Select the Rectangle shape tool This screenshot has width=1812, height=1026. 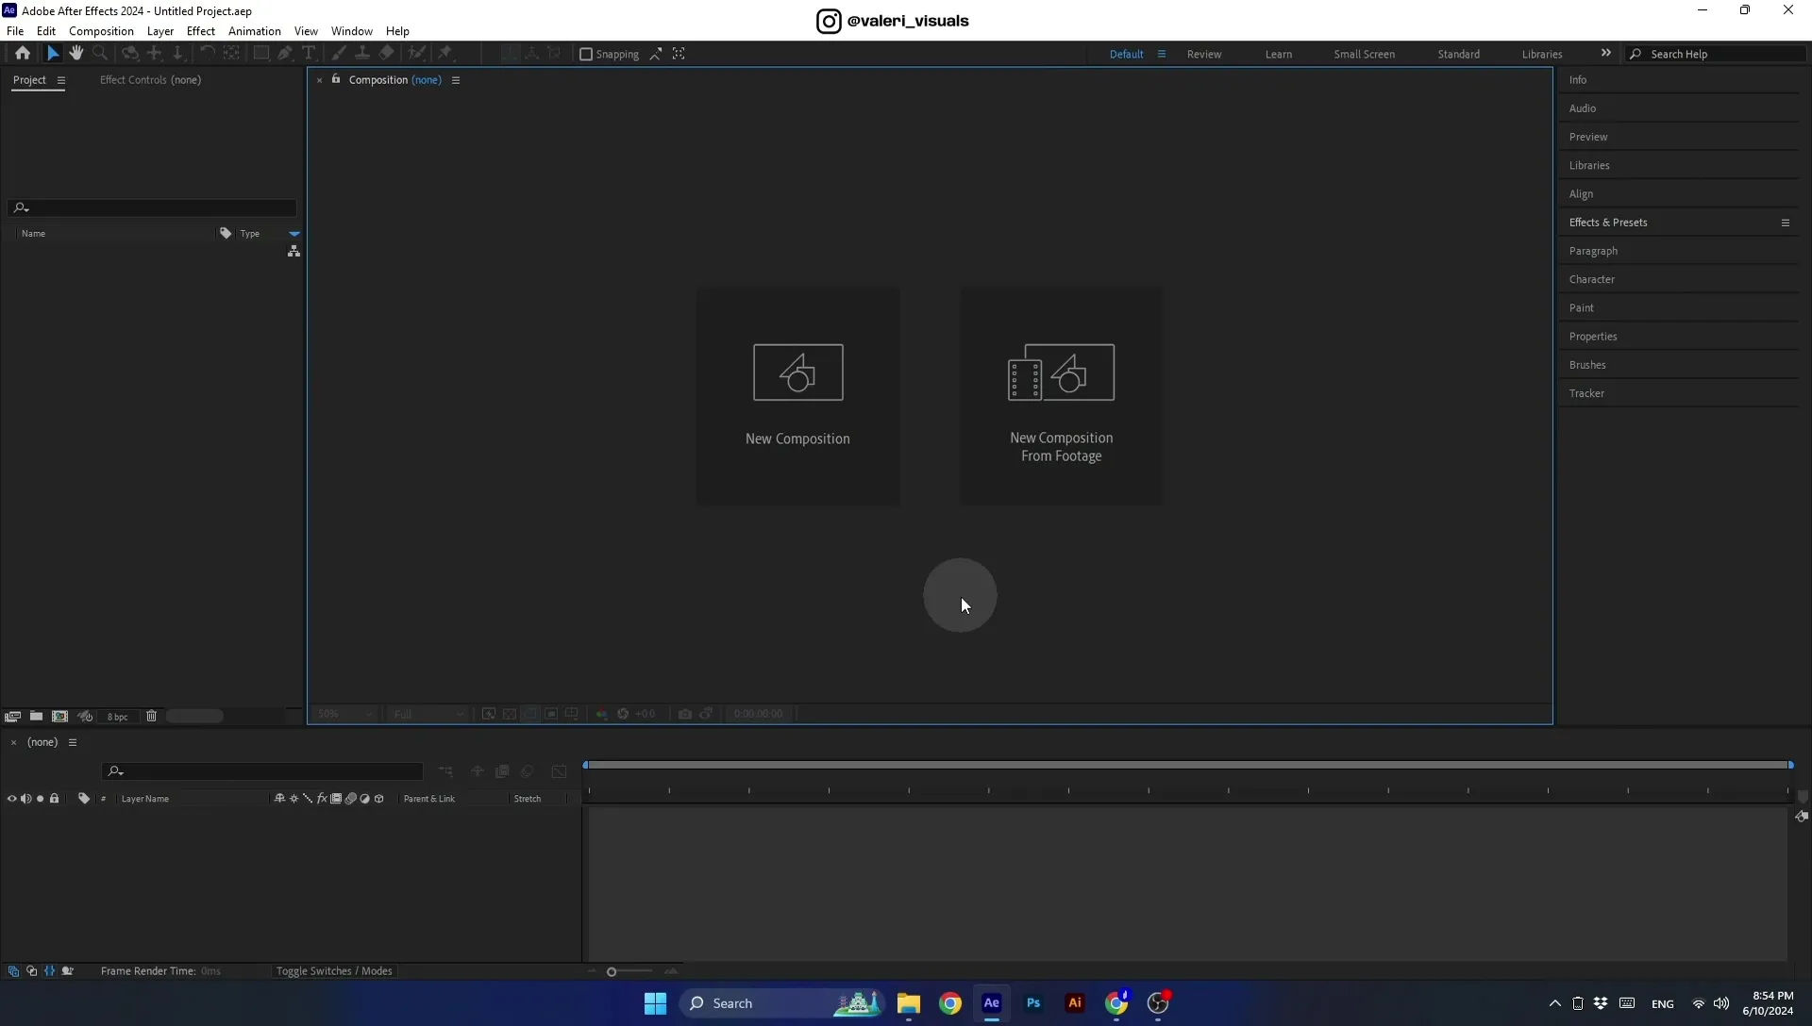tap(260, 54)
